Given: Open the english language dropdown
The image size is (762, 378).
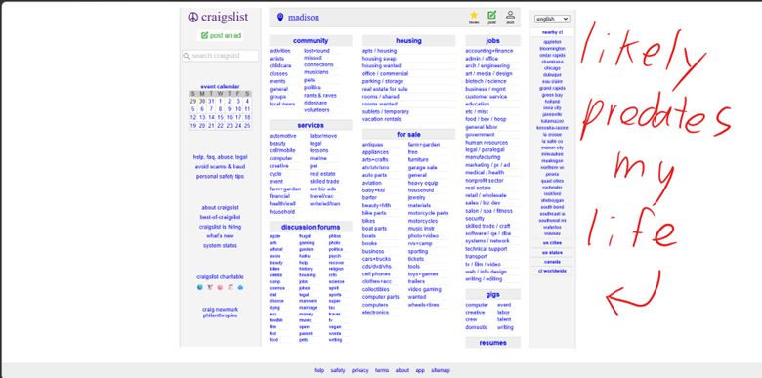Looking at the screenshot, I should point(552,19).
